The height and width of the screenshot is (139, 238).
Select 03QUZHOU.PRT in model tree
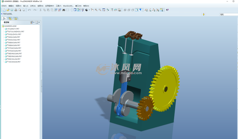coord(14,34)
